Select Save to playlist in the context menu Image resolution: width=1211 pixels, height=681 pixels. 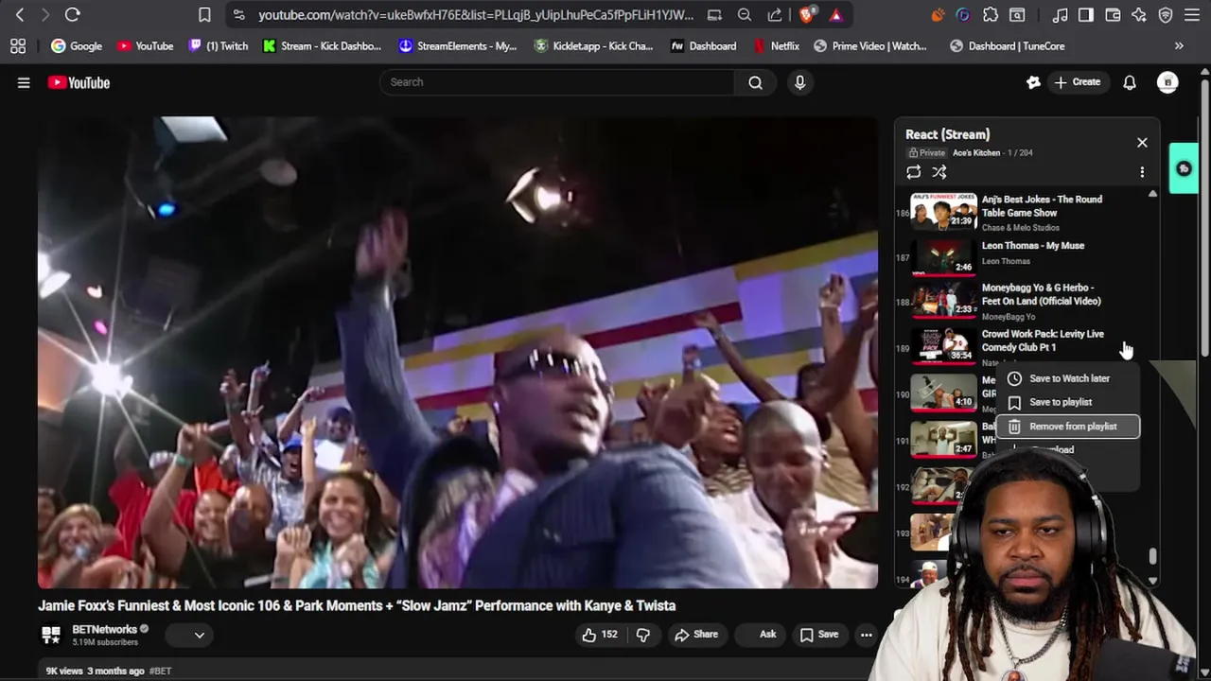coord(1069,402)
